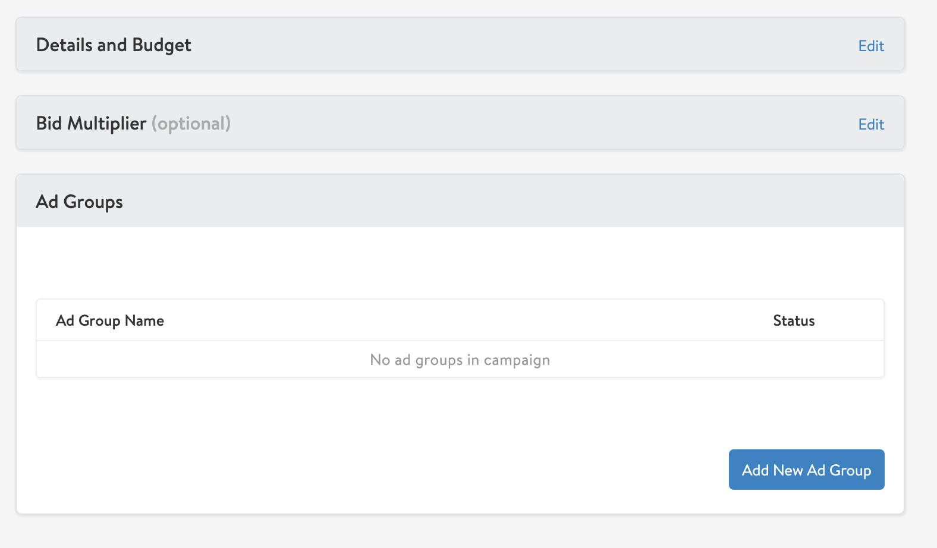Click the '(optional)' label beside Bid Multiplier
937x548 pixels.
click(x=191, y=123)
